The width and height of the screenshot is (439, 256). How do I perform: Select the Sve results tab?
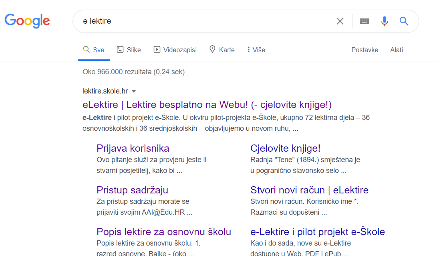(94, 50)
